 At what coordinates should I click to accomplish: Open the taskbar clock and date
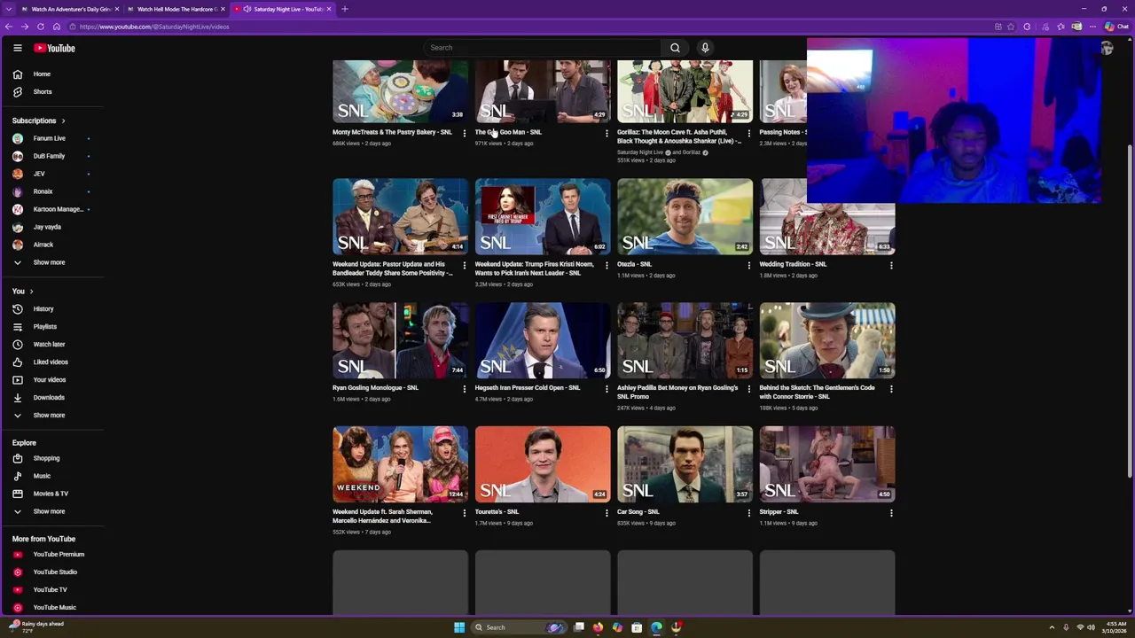1115,627
